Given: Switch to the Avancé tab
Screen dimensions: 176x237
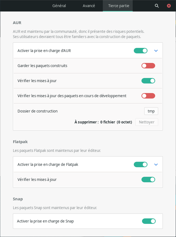Looking at the screenshot, I should click(88, 5).
